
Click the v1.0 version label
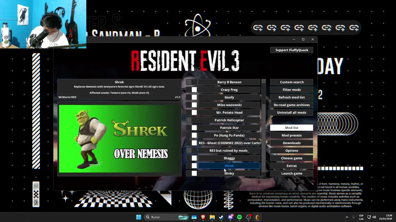178,97
